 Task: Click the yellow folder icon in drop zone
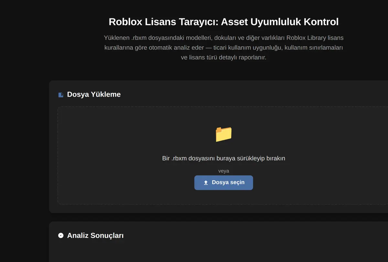click(223, 134)
